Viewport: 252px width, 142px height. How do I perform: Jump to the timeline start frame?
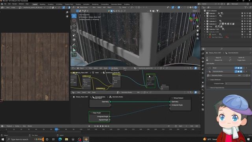coord(95,126)
